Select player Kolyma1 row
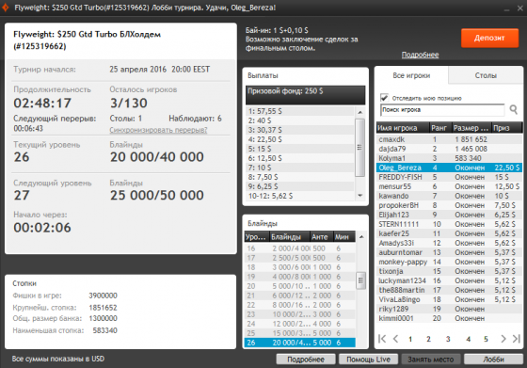 click(449, 158)
